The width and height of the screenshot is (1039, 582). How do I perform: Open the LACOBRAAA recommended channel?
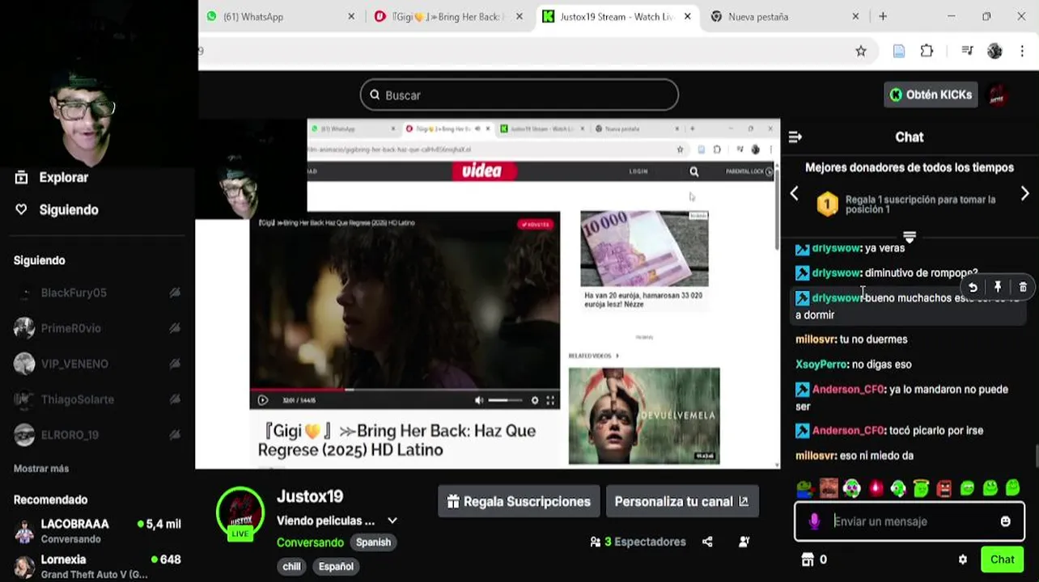tap(97, 530)
